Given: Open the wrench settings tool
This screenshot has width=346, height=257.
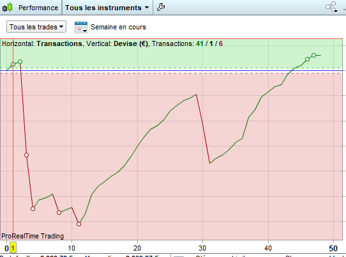Looking at the screenshot, I should tap(161, 7).
